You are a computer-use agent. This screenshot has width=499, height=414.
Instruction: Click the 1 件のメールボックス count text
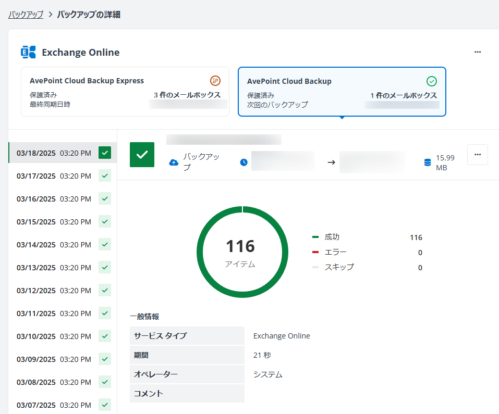[404, 95]
